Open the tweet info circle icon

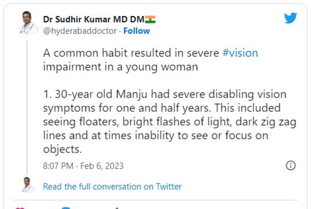tap(290, 165)
